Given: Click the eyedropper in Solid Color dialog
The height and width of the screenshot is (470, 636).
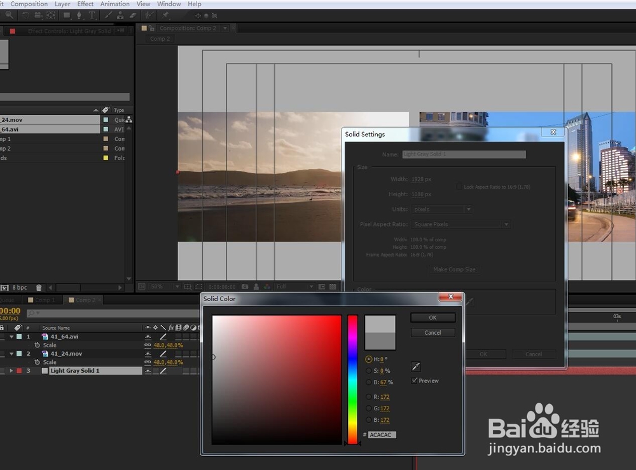Looking at the screenshot, I should pos(416,366).
